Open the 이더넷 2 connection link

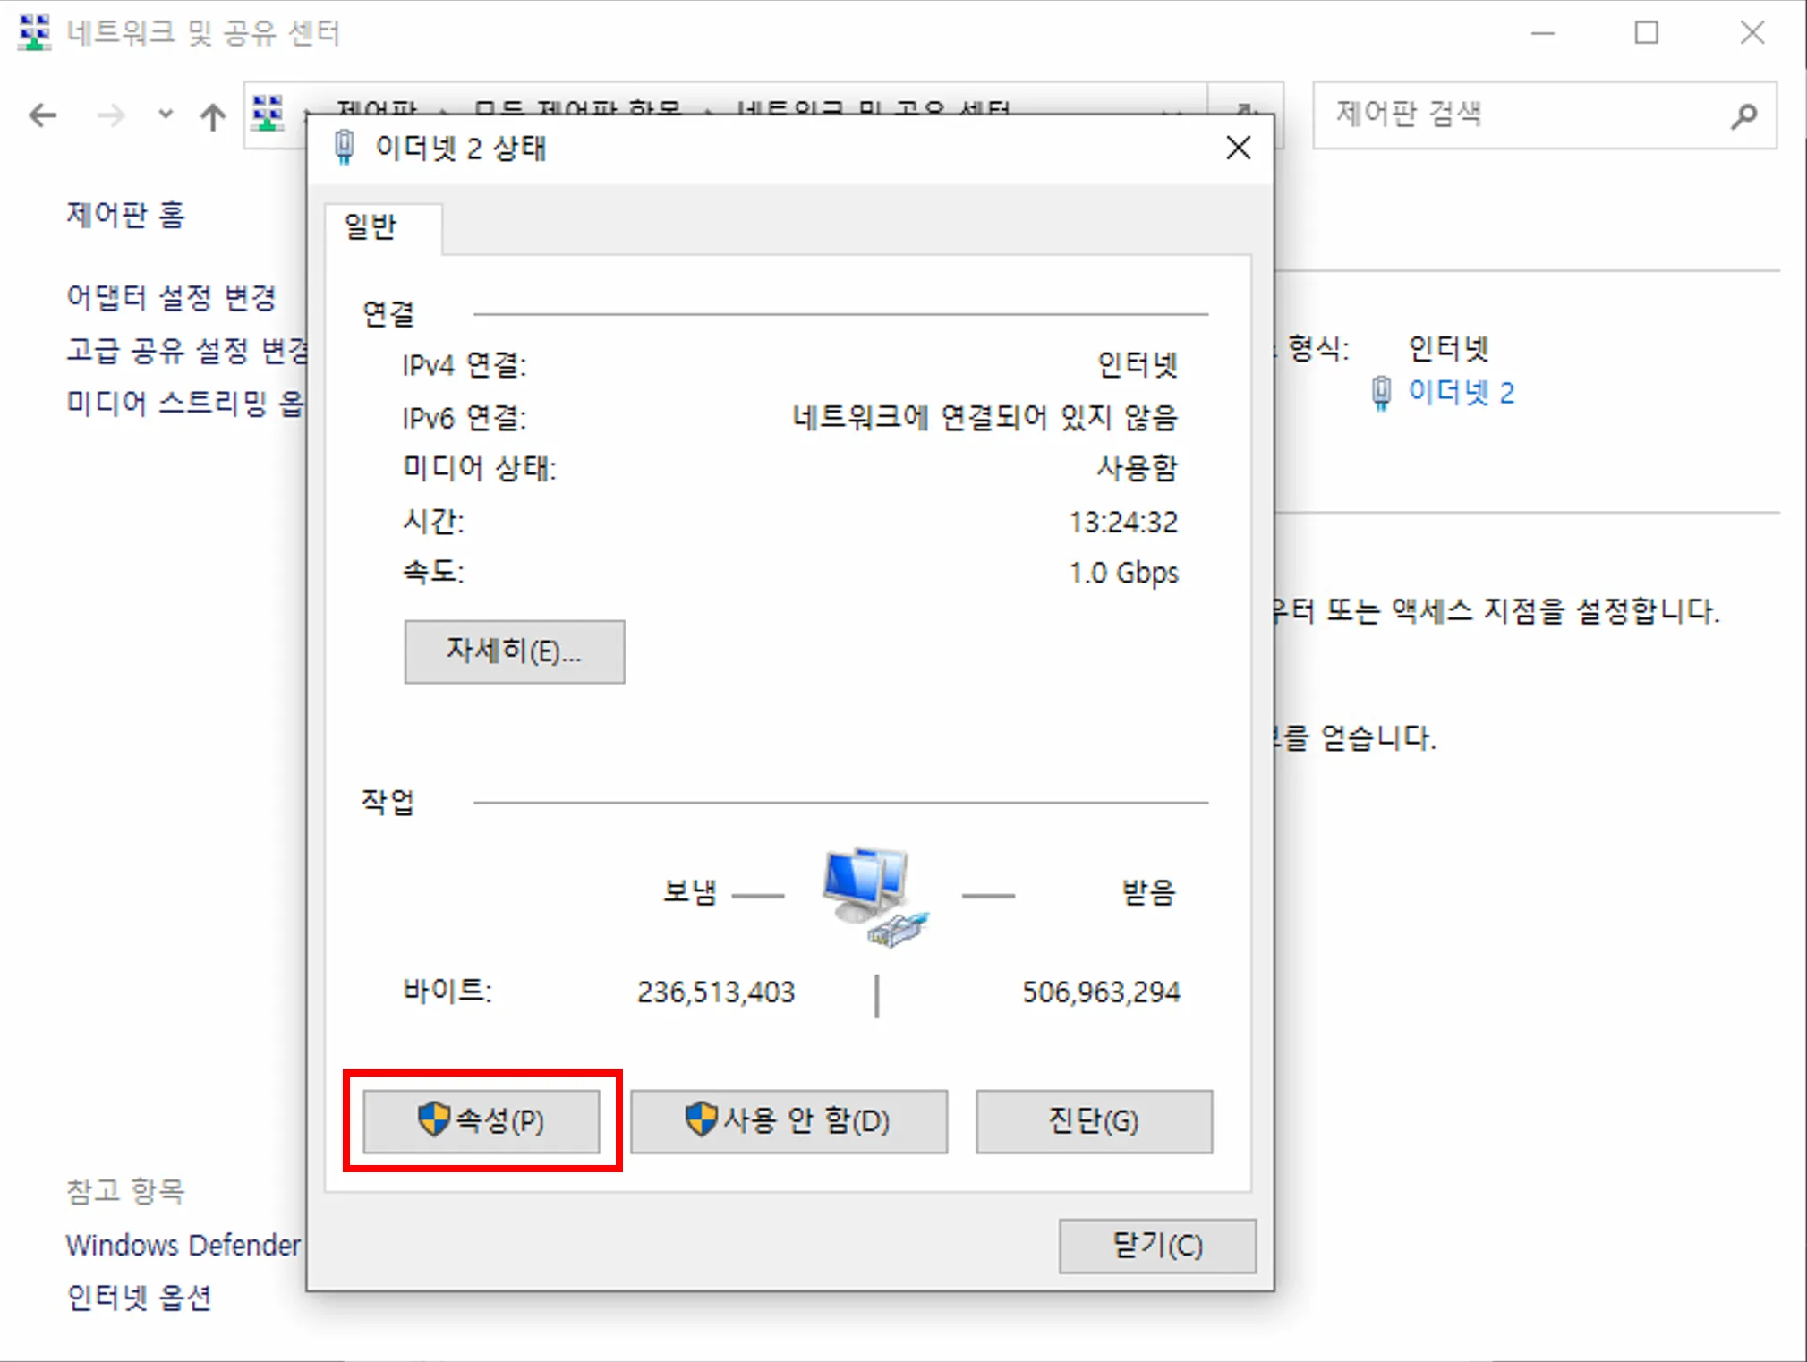tap(1461, 392)
